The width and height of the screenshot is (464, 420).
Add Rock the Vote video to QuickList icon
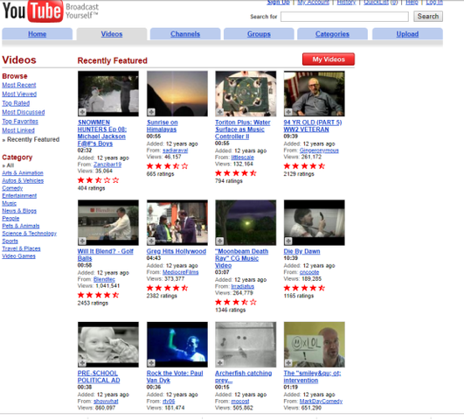tap(151, 363)
